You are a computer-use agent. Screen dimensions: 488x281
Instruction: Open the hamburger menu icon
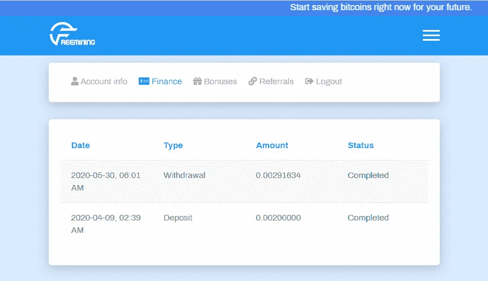(431, 36)
